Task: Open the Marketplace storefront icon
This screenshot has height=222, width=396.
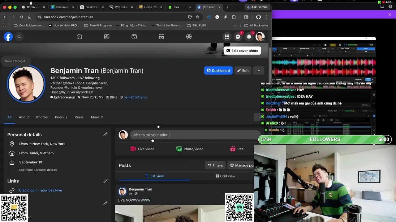Action: coord(161,37)
